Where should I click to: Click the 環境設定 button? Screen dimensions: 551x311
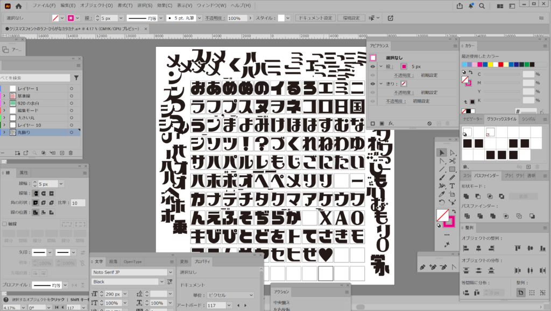click(351, 18)
